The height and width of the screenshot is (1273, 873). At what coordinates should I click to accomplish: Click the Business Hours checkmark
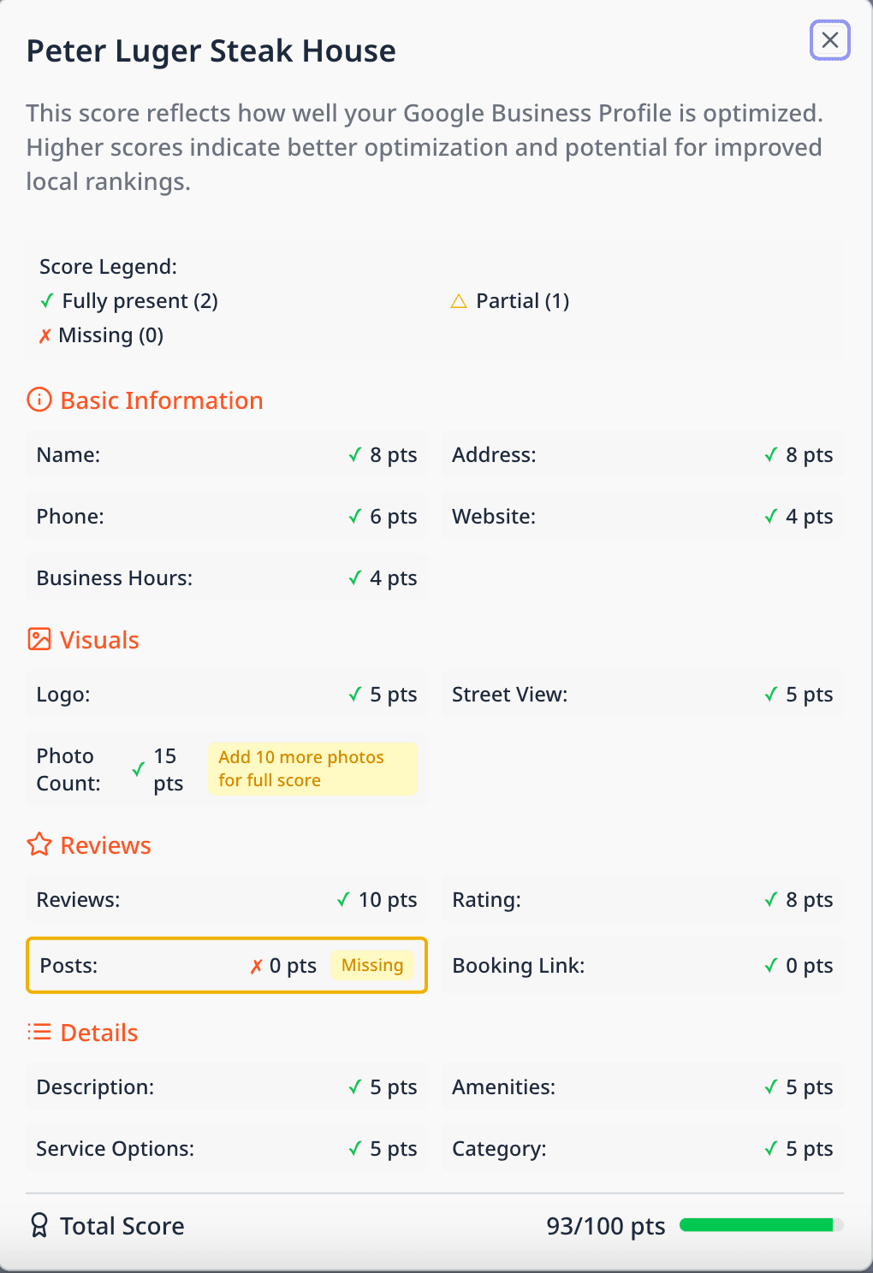pos(355,578)
